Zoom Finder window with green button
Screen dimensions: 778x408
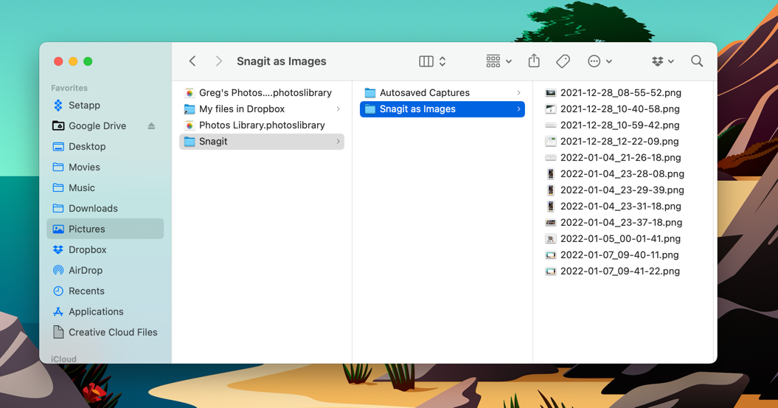[88, 61]
